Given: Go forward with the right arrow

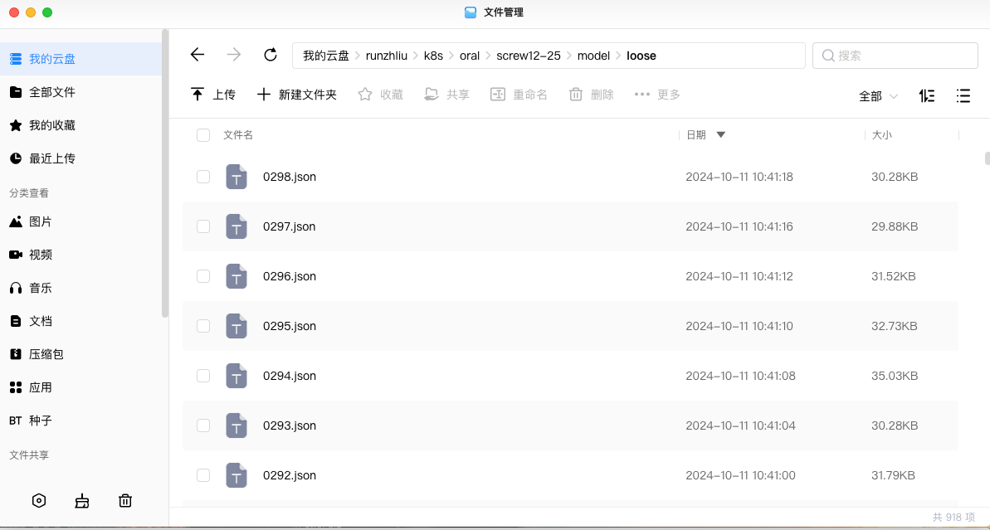Looking at the screenshot, I should tap(234, 55).
